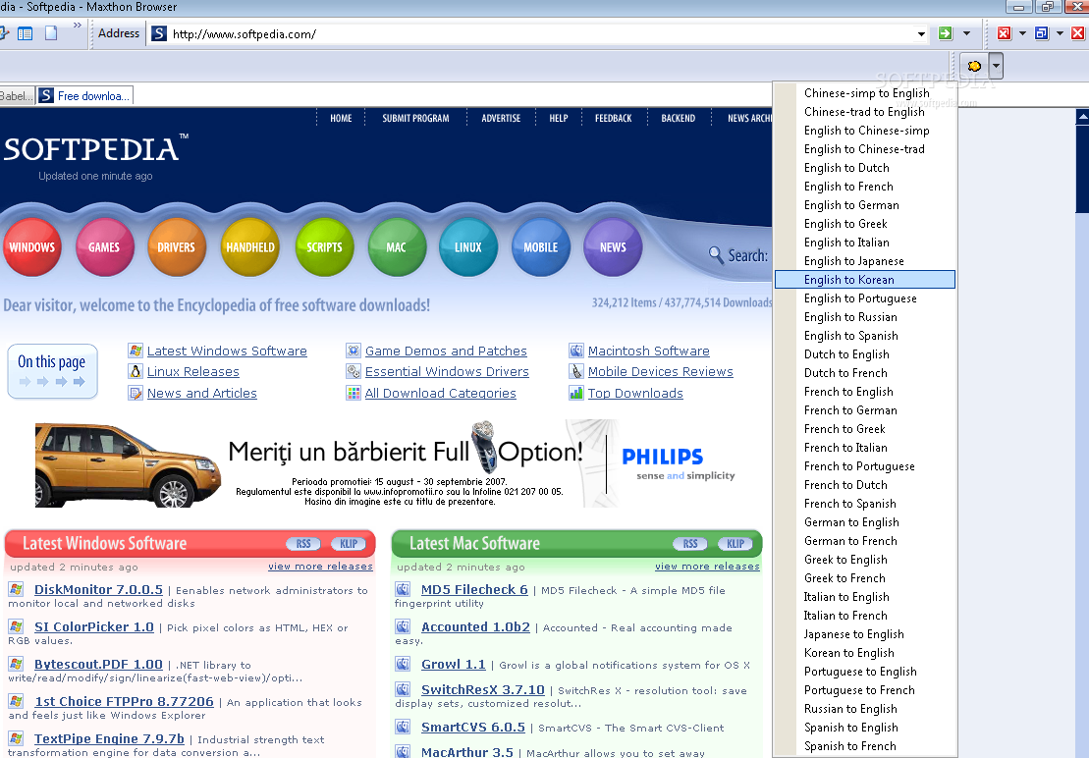Click the Search magnifier icon
This screenshot has height=758, width=1089.
pyautogui.click(x=716, y=254)
